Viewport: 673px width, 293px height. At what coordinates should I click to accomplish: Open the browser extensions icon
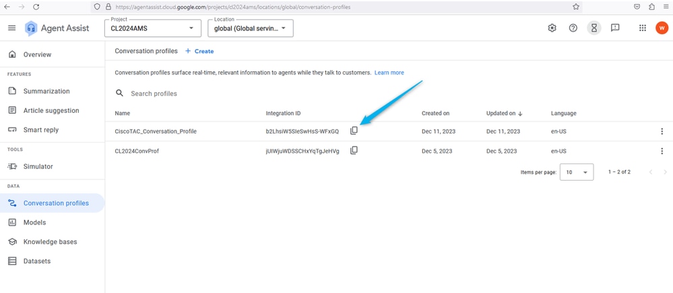pyautogui.click(x=651, y=7)
